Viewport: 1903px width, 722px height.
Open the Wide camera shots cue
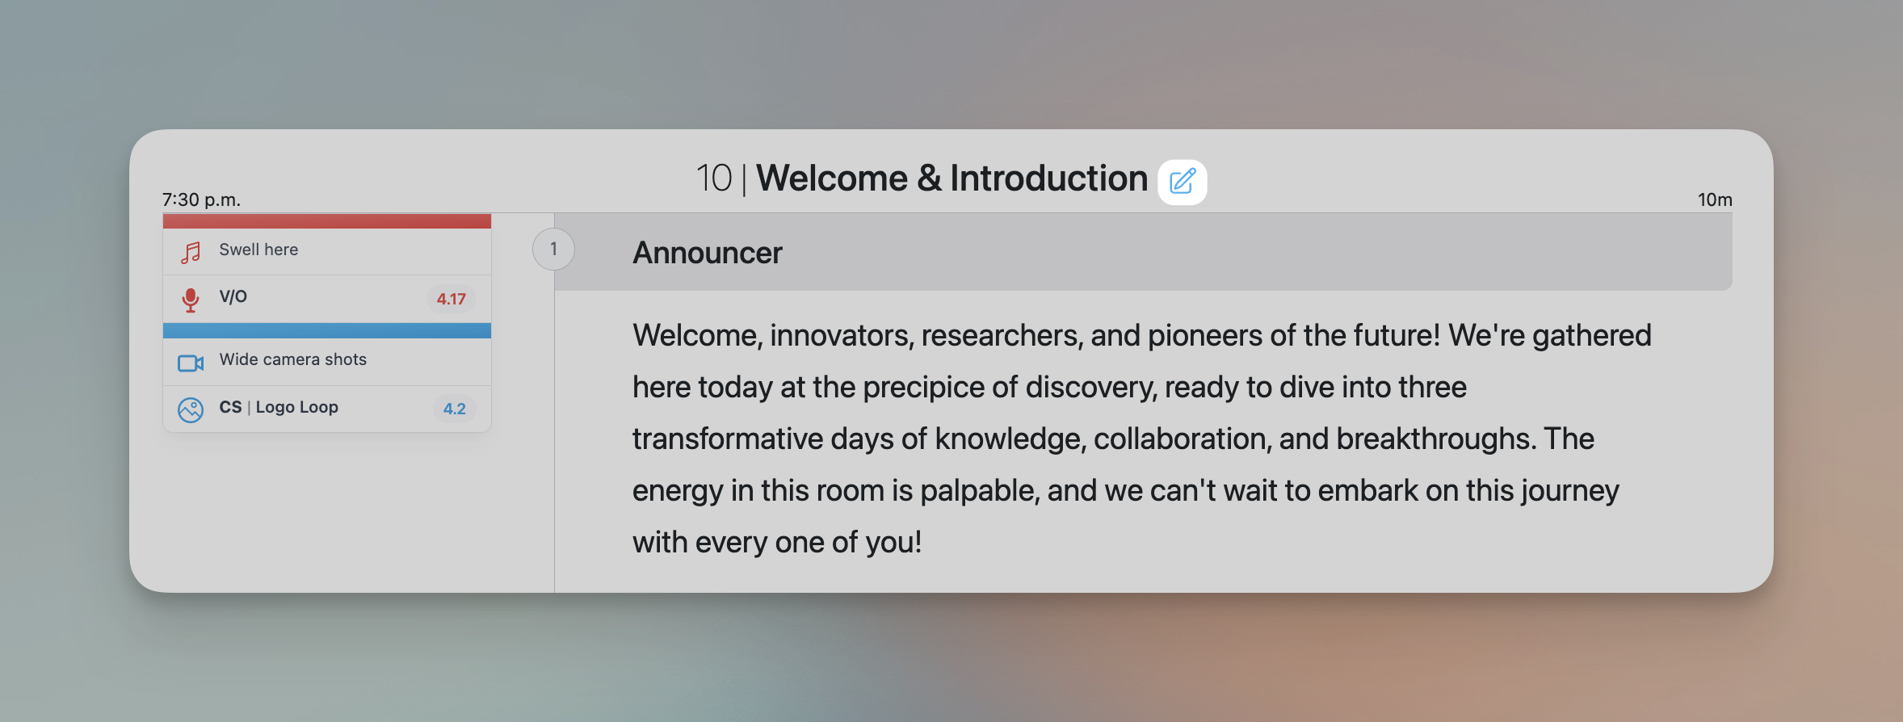[292, 360]
